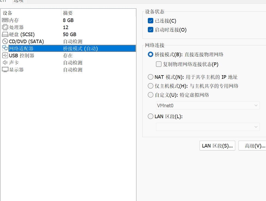Viewport: 266px width, 201px height.
Task: Click the CD/DVD (SATA) disc icon
Action: point(5,42)
